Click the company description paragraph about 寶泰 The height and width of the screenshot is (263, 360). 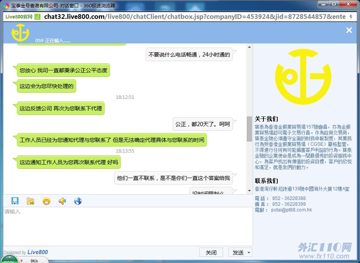coord(303,147)
